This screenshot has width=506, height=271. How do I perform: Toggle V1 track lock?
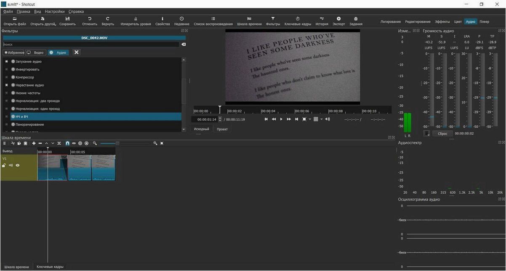[x=4, y=166]
